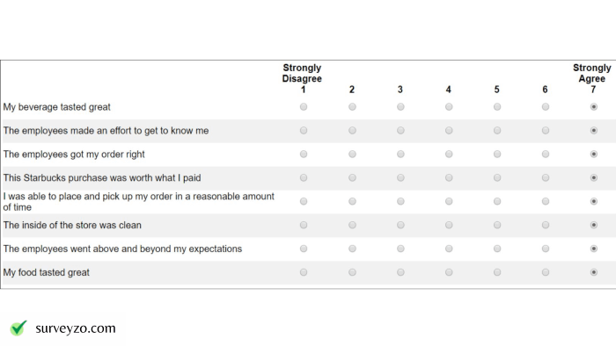Select 4 for 'My beverage tasted great'

[x=449, y=106]
